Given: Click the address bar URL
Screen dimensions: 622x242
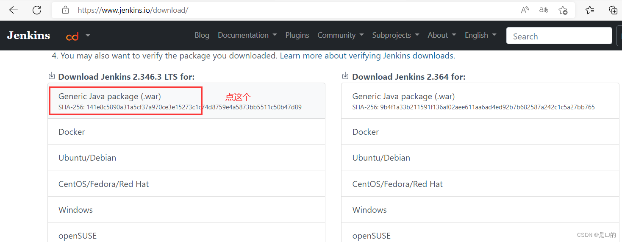Looking at the screenshot, I should click(x=133, y=10).
